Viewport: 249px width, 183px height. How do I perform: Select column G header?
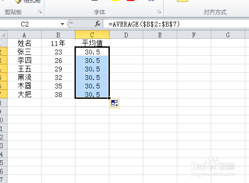[x=228, y=35]
